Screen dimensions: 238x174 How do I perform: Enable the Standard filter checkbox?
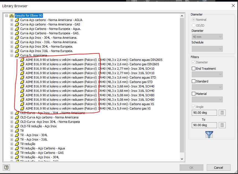click(193, 81)
